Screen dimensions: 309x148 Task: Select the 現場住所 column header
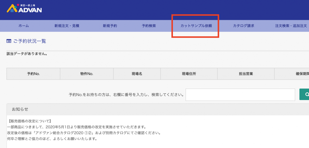tap(189, 74)
